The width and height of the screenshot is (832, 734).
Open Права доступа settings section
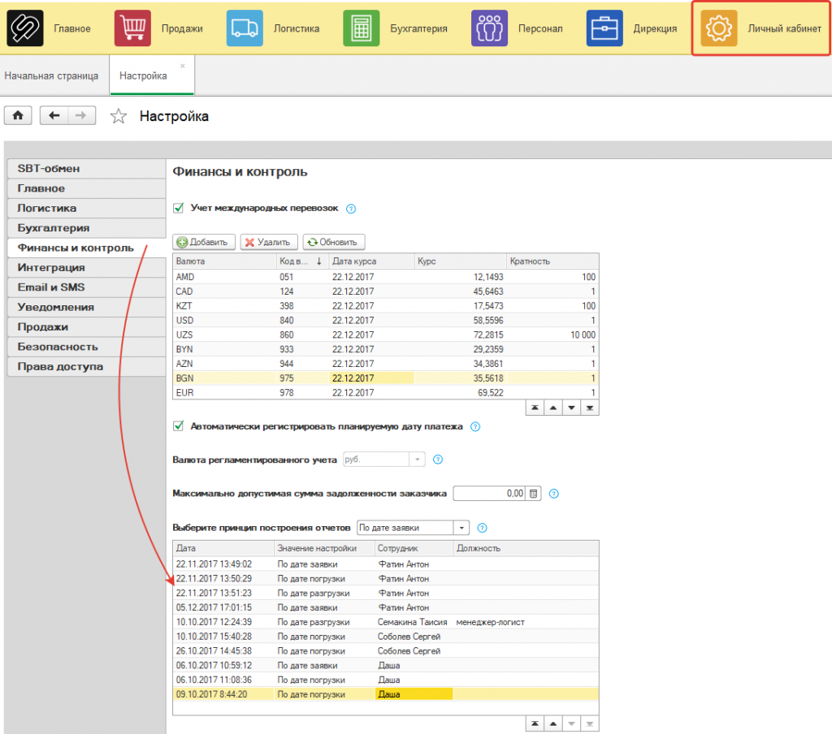coord(86,366)
